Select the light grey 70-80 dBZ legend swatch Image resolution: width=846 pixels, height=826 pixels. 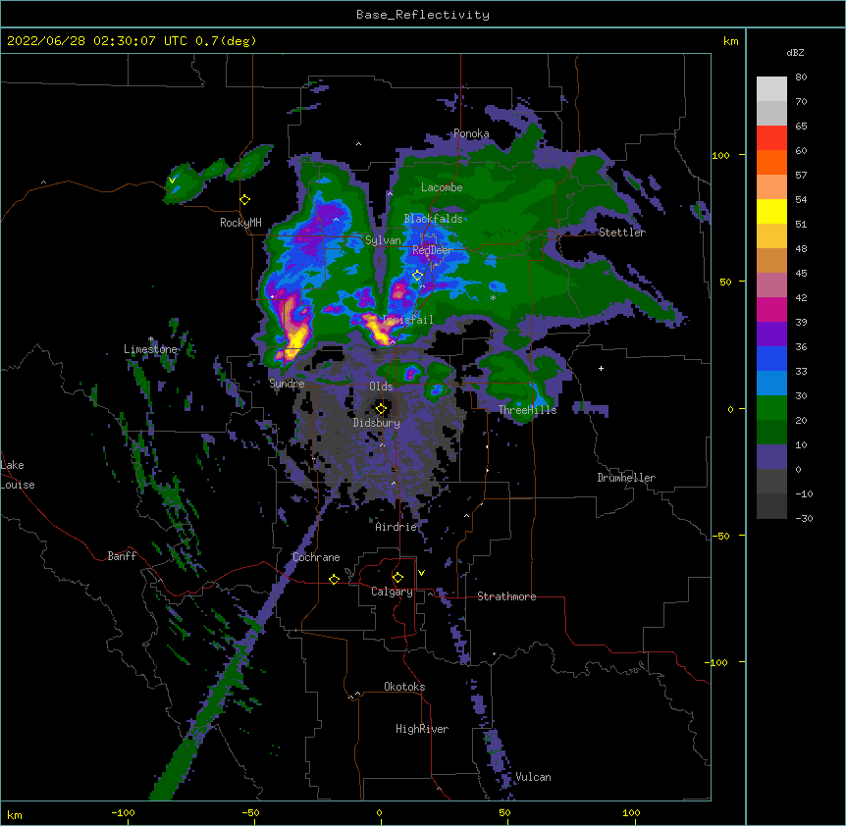(771, 89)
